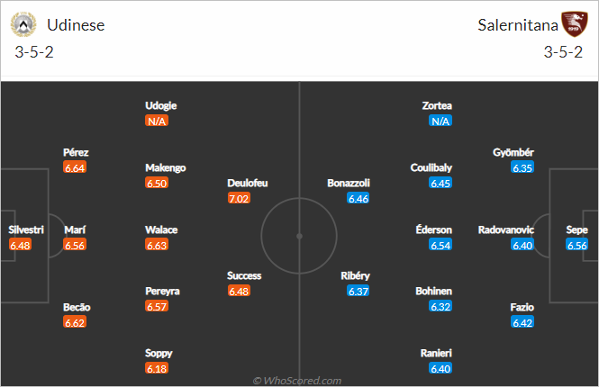Screen dimensions: 599x387
Task: Select Éderson's 6.54 rating badge
Action: point(440,245)
